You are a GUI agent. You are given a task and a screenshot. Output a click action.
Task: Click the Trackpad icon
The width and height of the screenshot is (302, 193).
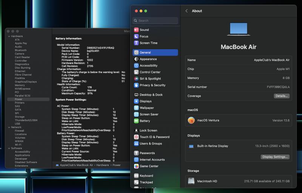point(136,182)
